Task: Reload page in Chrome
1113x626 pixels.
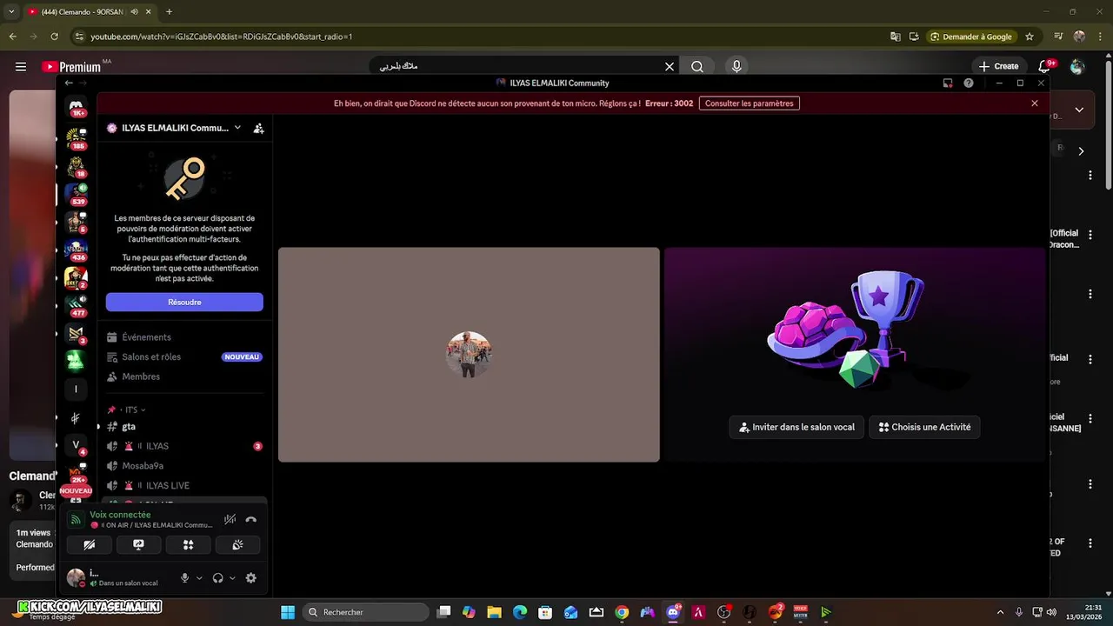Action: (54, 37)
